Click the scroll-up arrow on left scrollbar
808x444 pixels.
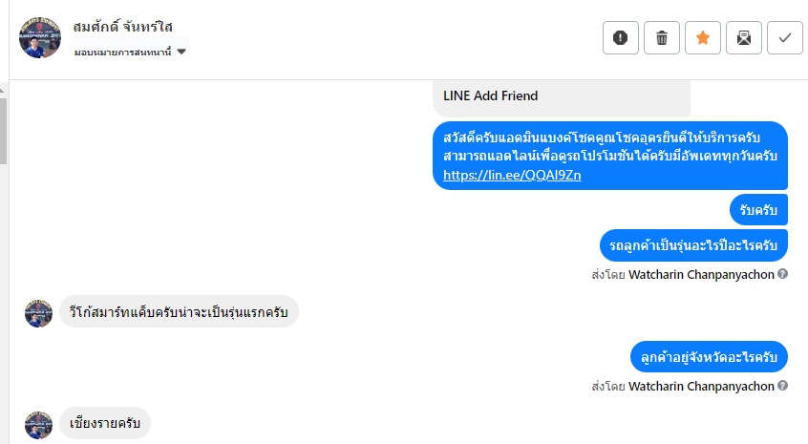pos(4,90)
